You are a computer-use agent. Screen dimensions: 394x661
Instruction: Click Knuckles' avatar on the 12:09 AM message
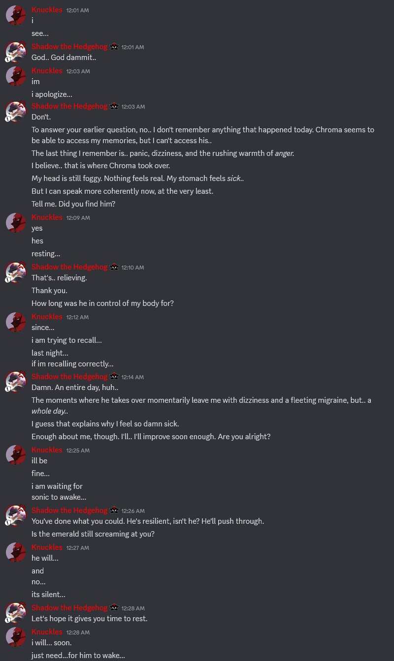pos(16,223)
